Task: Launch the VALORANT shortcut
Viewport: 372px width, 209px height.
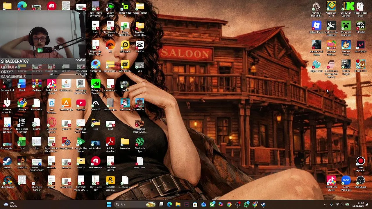Action: [x=361, y=46]
